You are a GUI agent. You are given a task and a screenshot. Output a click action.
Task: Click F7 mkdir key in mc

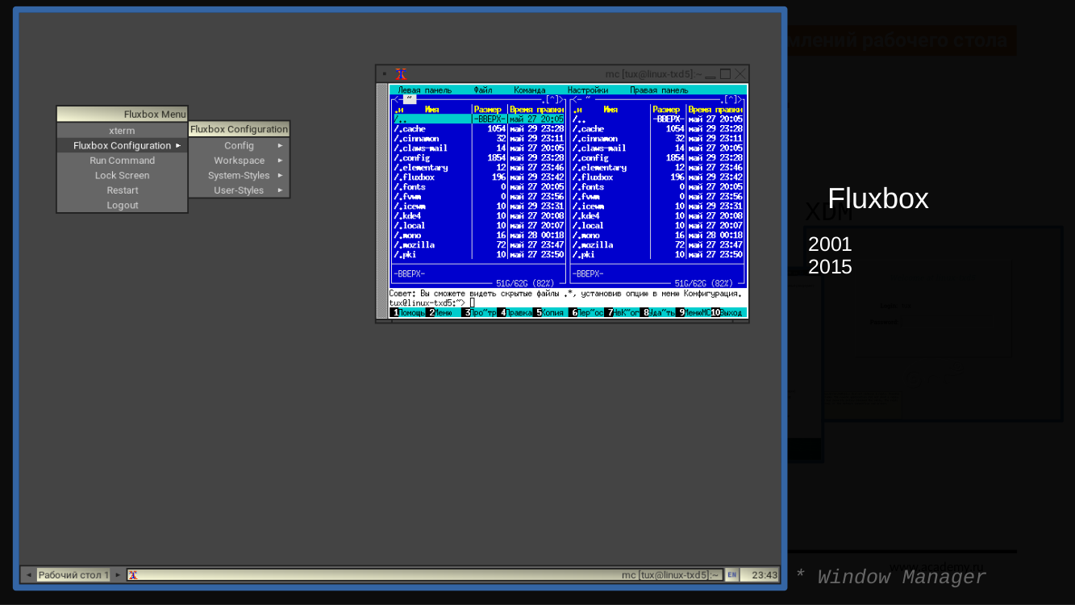pos(622,312)
